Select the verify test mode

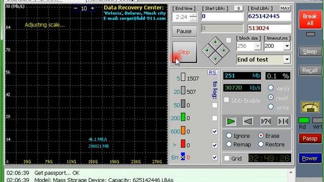(271, 87)
